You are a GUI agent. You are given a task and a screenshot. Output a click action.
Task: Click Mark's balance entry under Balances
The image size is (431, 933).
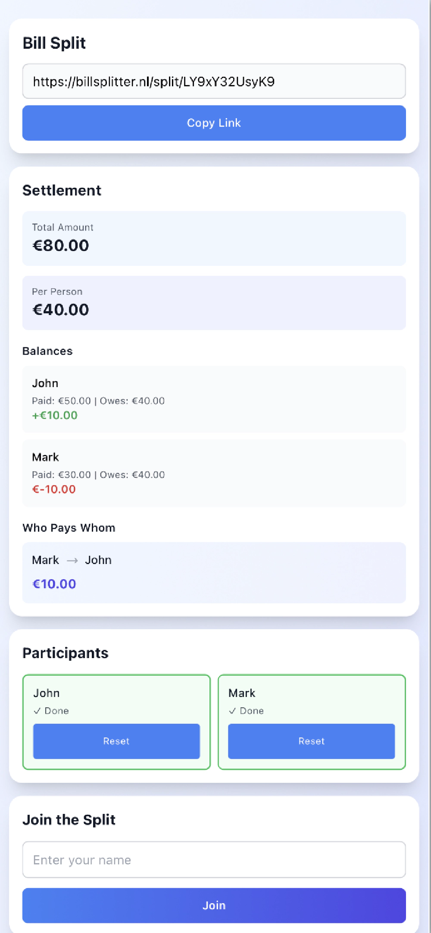[x=214, y=473]
